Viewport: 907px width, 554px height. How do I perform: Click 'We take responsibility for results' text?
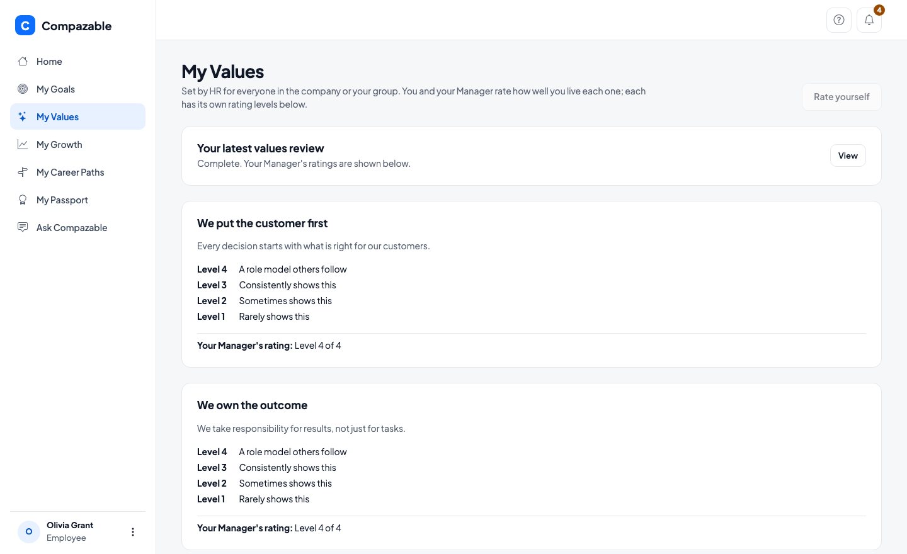(x=301, y=429)
